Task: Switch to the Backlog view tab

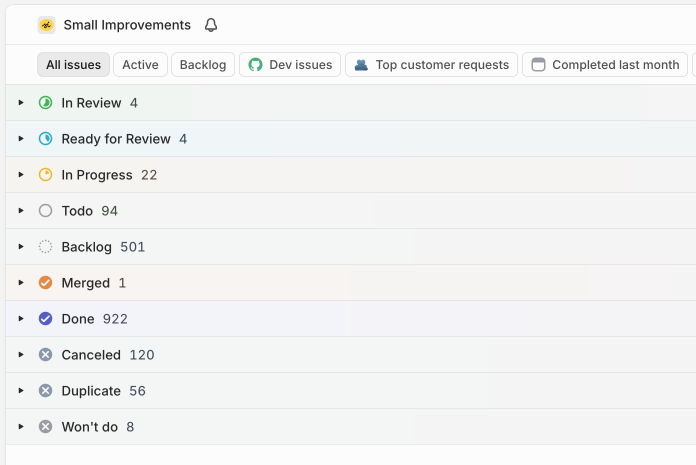Action: 203,65
